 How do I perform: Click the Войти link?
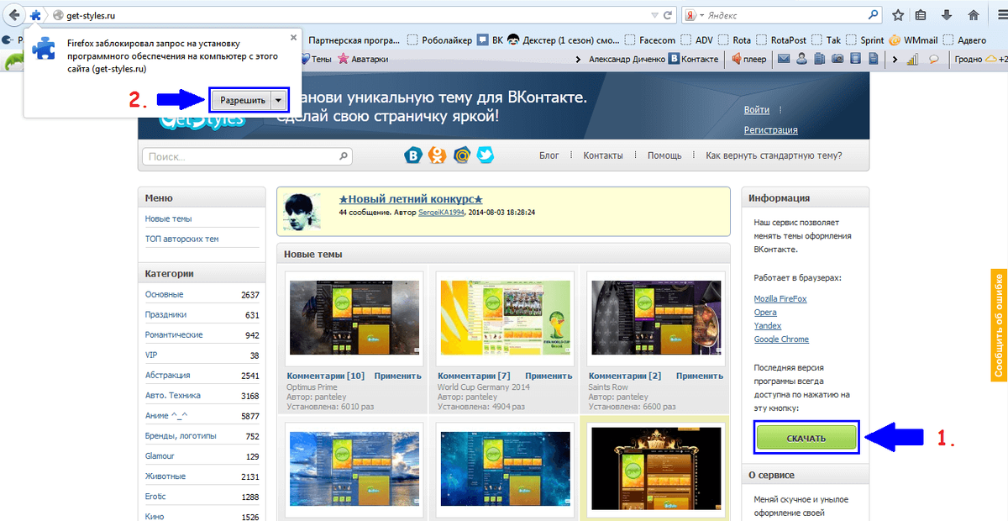click(x=756, y=110)
